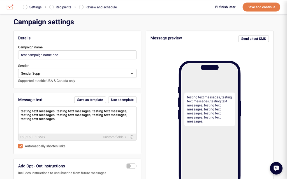Screen dimensions: 287x179
Task: Click Use a template button
Action: coord(122,100)
